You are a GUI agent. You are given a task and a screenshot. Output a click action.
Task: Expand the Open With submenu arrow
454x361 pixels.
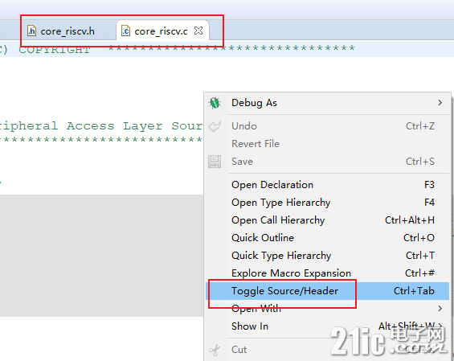[x=440, y=308]
